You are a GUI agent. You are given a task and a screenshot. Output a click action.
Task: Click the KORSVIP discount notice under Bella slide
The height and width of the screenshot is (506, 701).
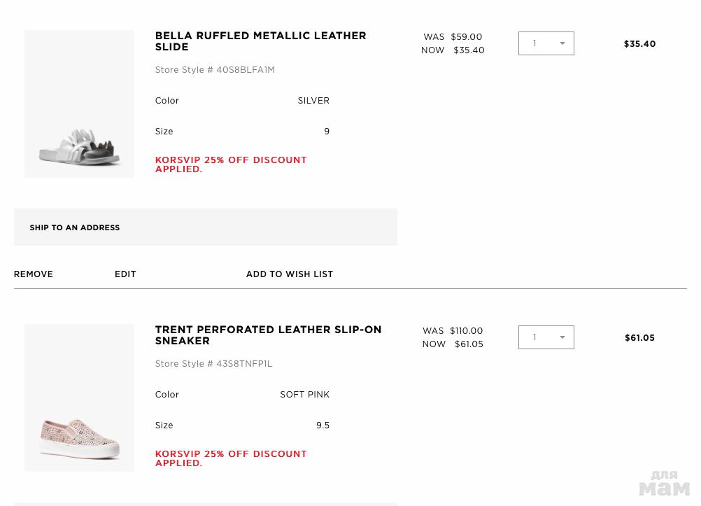(231, 164)
